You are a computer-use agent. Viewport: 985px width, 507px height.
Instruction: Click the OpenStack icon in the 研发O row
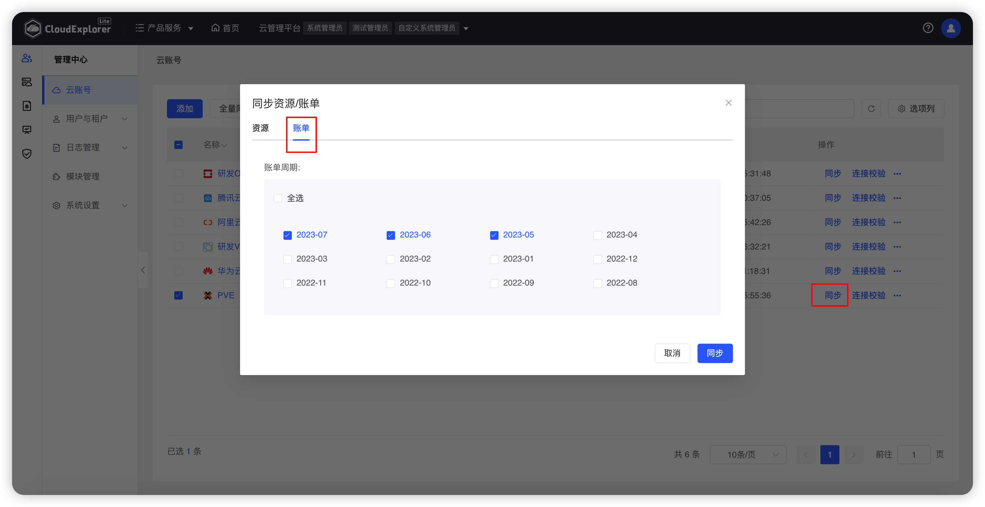[x=208, y=174]
